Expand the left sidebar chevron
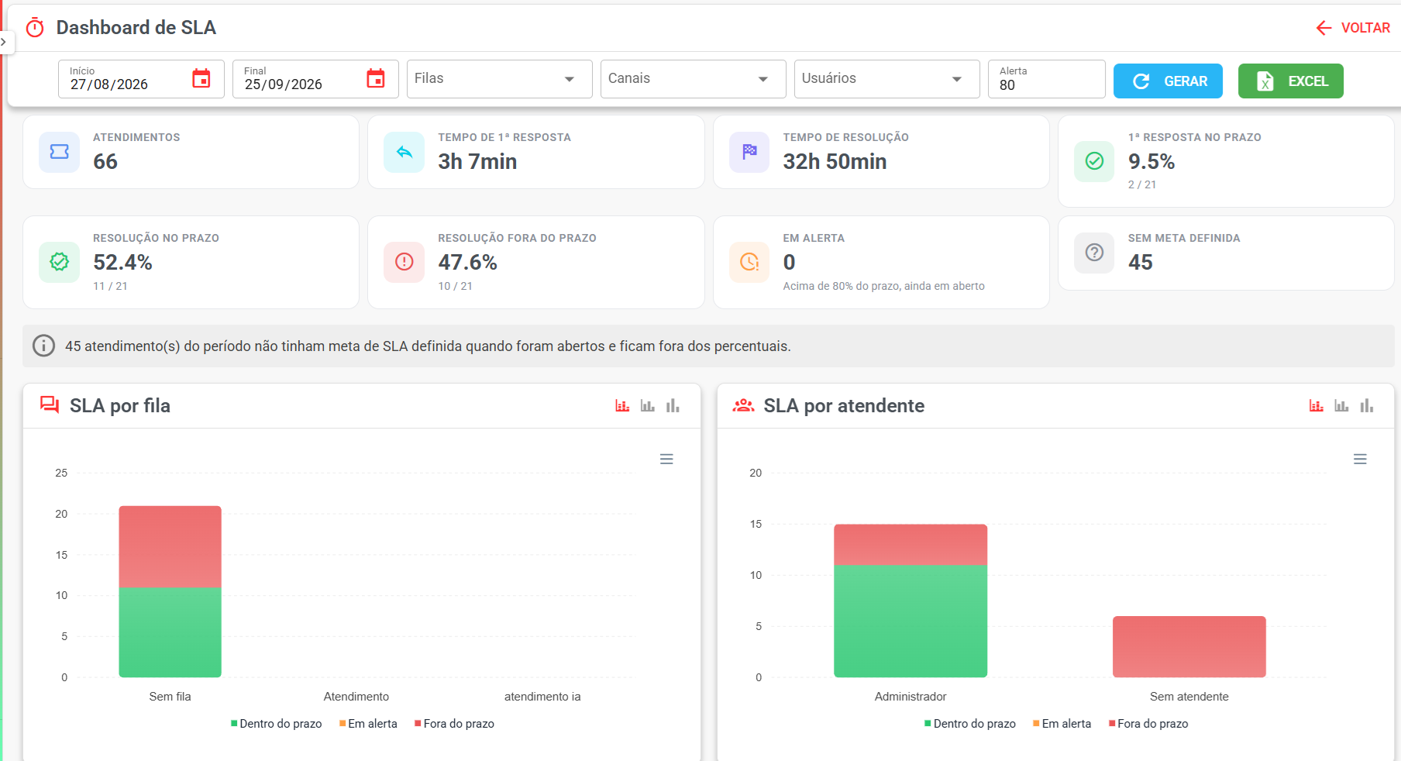1401x761 pixels. click(x=4, y=42)
